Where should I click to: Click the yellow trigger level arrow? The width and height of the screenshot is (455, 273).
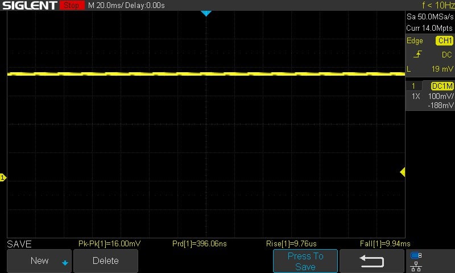click(403, 172)
